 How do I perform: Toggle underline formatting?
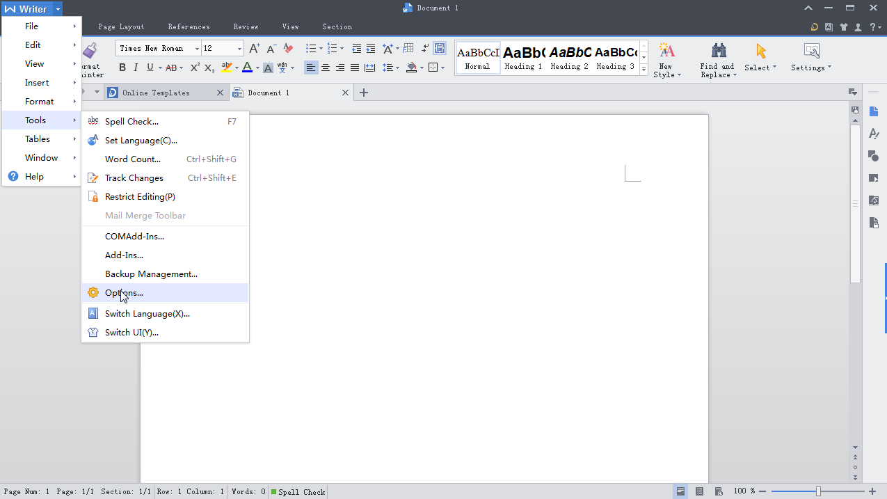point(150,68)
